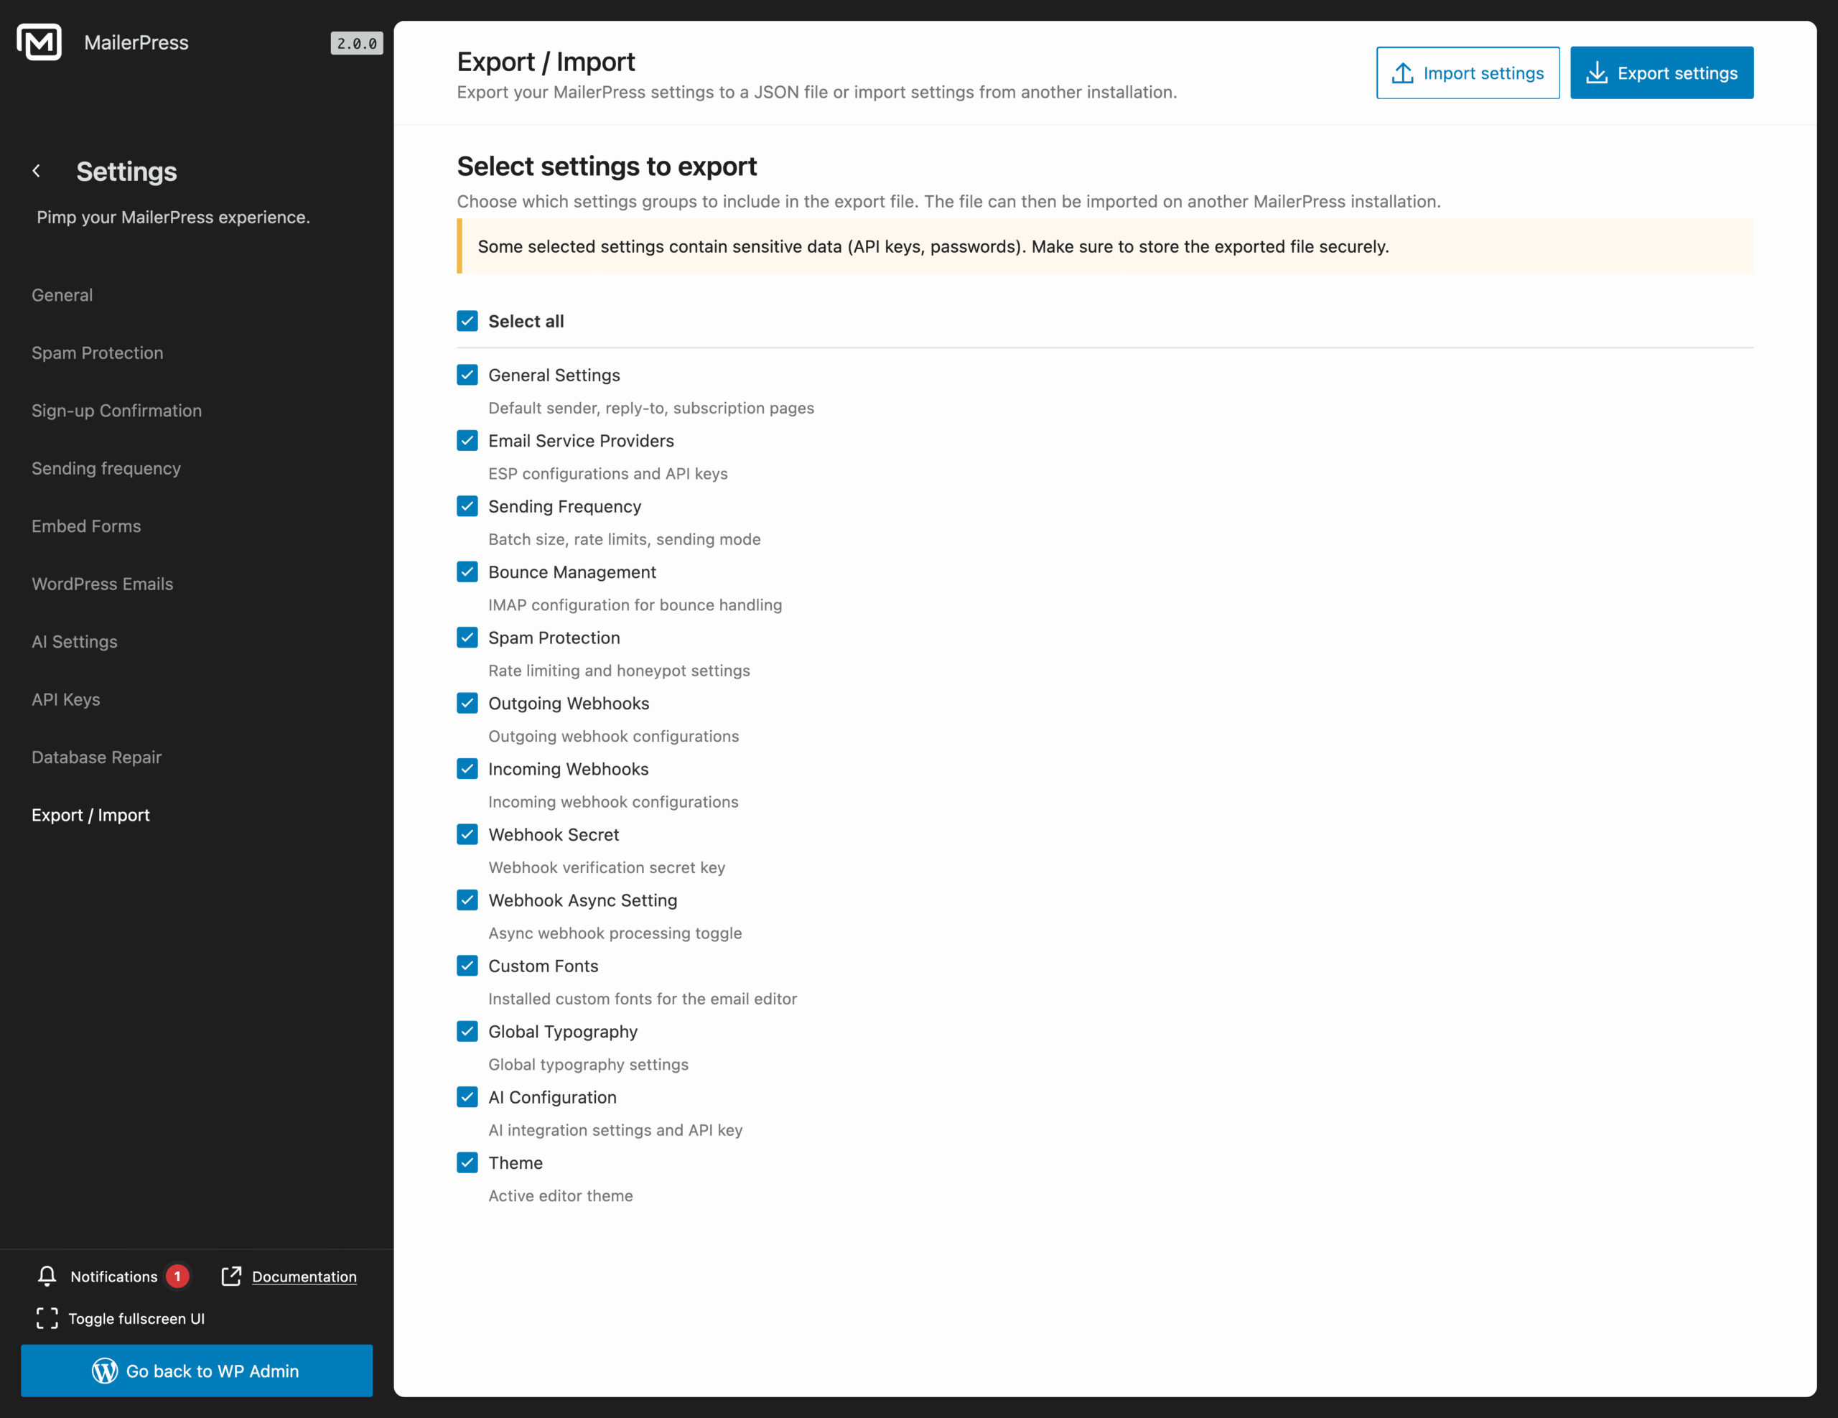
Task: Toggle Webhook Async Setting checkbox
Action: (467, 900)
